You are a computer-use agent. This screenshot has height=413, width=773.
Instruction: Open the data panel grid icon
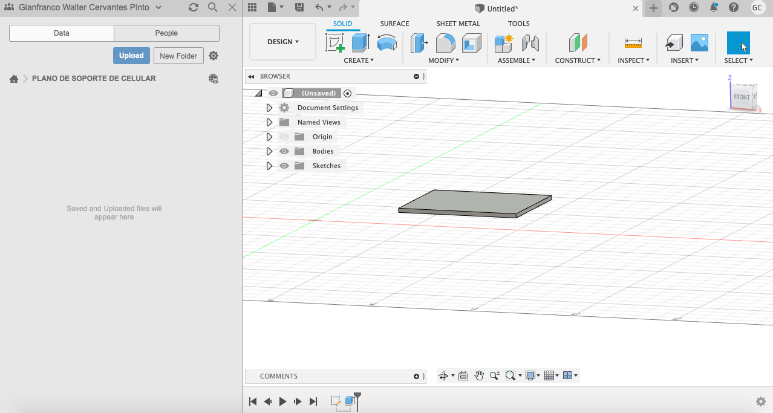[x=252, y=8]
